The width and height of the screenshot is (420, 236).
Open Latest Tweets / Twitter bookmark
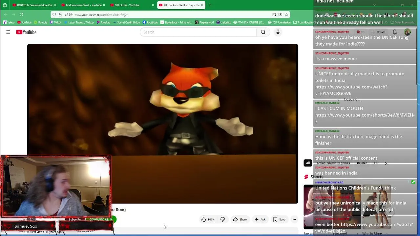click(79, 22)
